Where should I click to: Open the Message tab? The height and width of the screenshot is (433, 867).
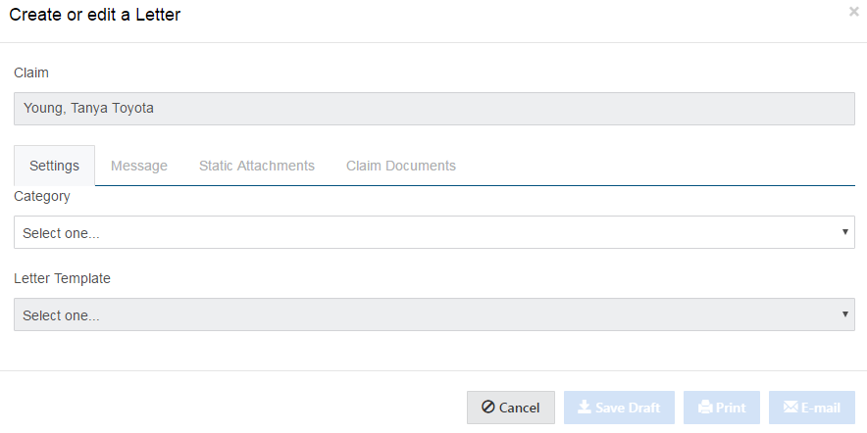tap(139, 166)
